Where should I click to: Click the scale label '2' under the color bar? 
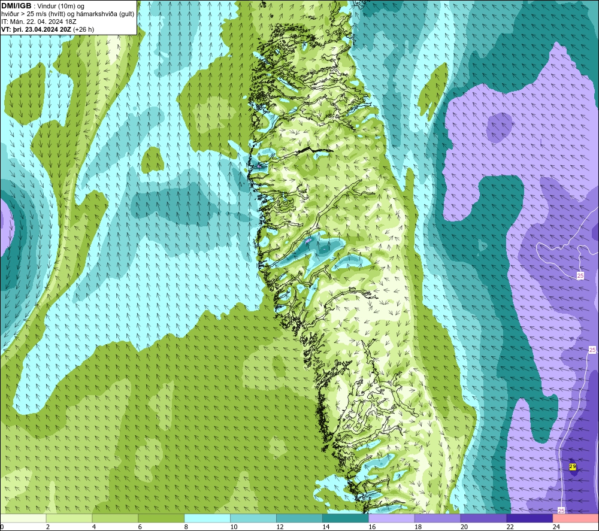click(48, 527)
